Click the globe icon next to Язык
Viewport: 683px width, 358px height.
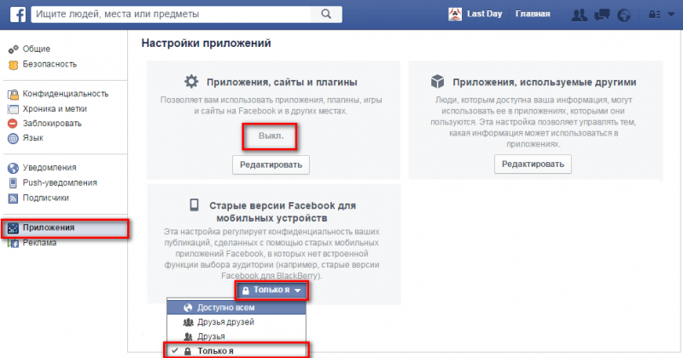tap(13, 138)
